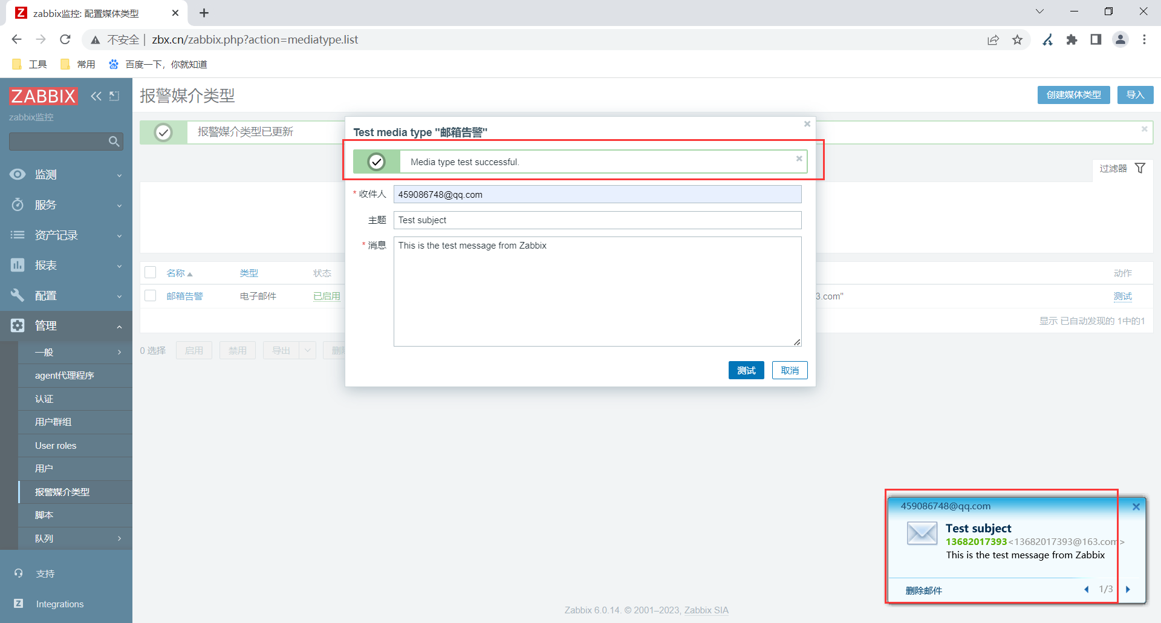This screenshot has width=1161, height=623.
Task: Dismiss the green 报警媒介类型已更新 banner
Action: pos(1144,129)
